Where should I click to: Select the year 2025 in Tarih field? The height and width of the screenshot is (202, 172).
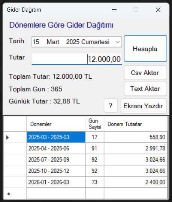click(x=73, y=42)
